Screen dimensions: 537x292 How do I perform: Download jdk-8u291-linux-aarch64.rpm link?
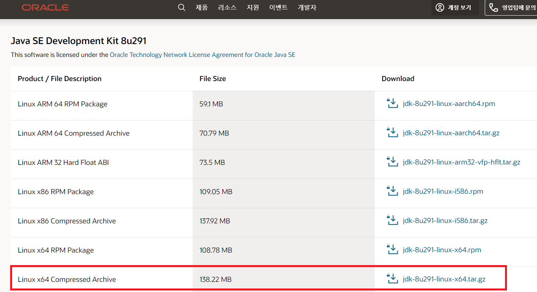click(x=449, y=104)
